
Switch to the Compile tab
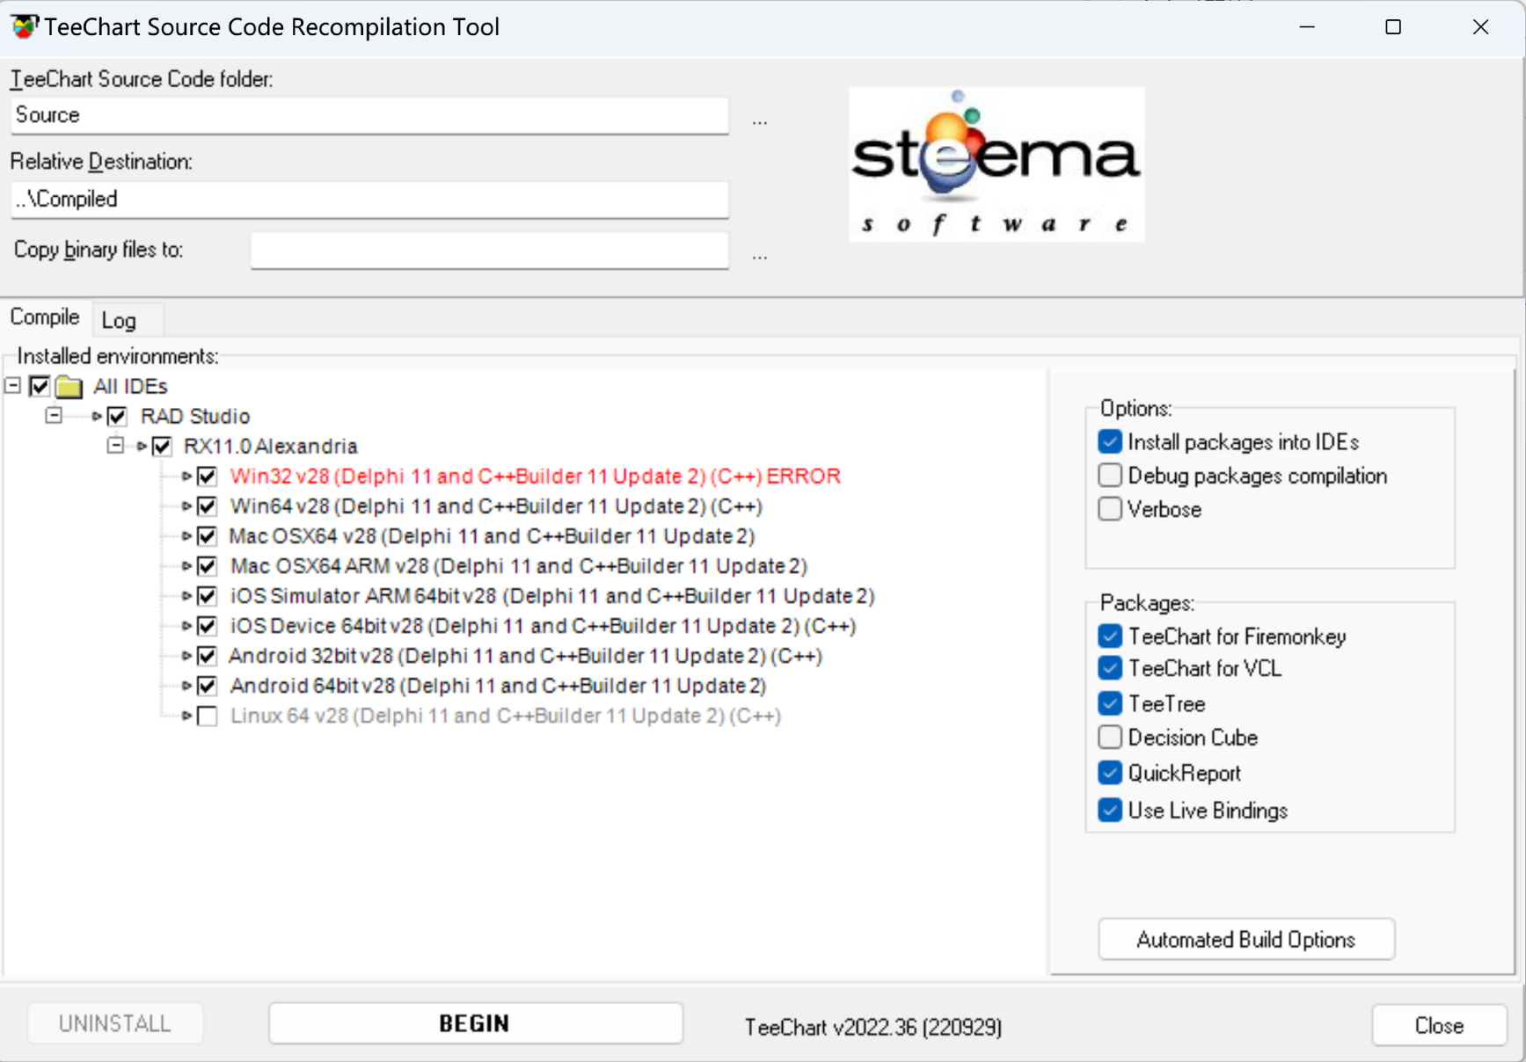point(45,317)
